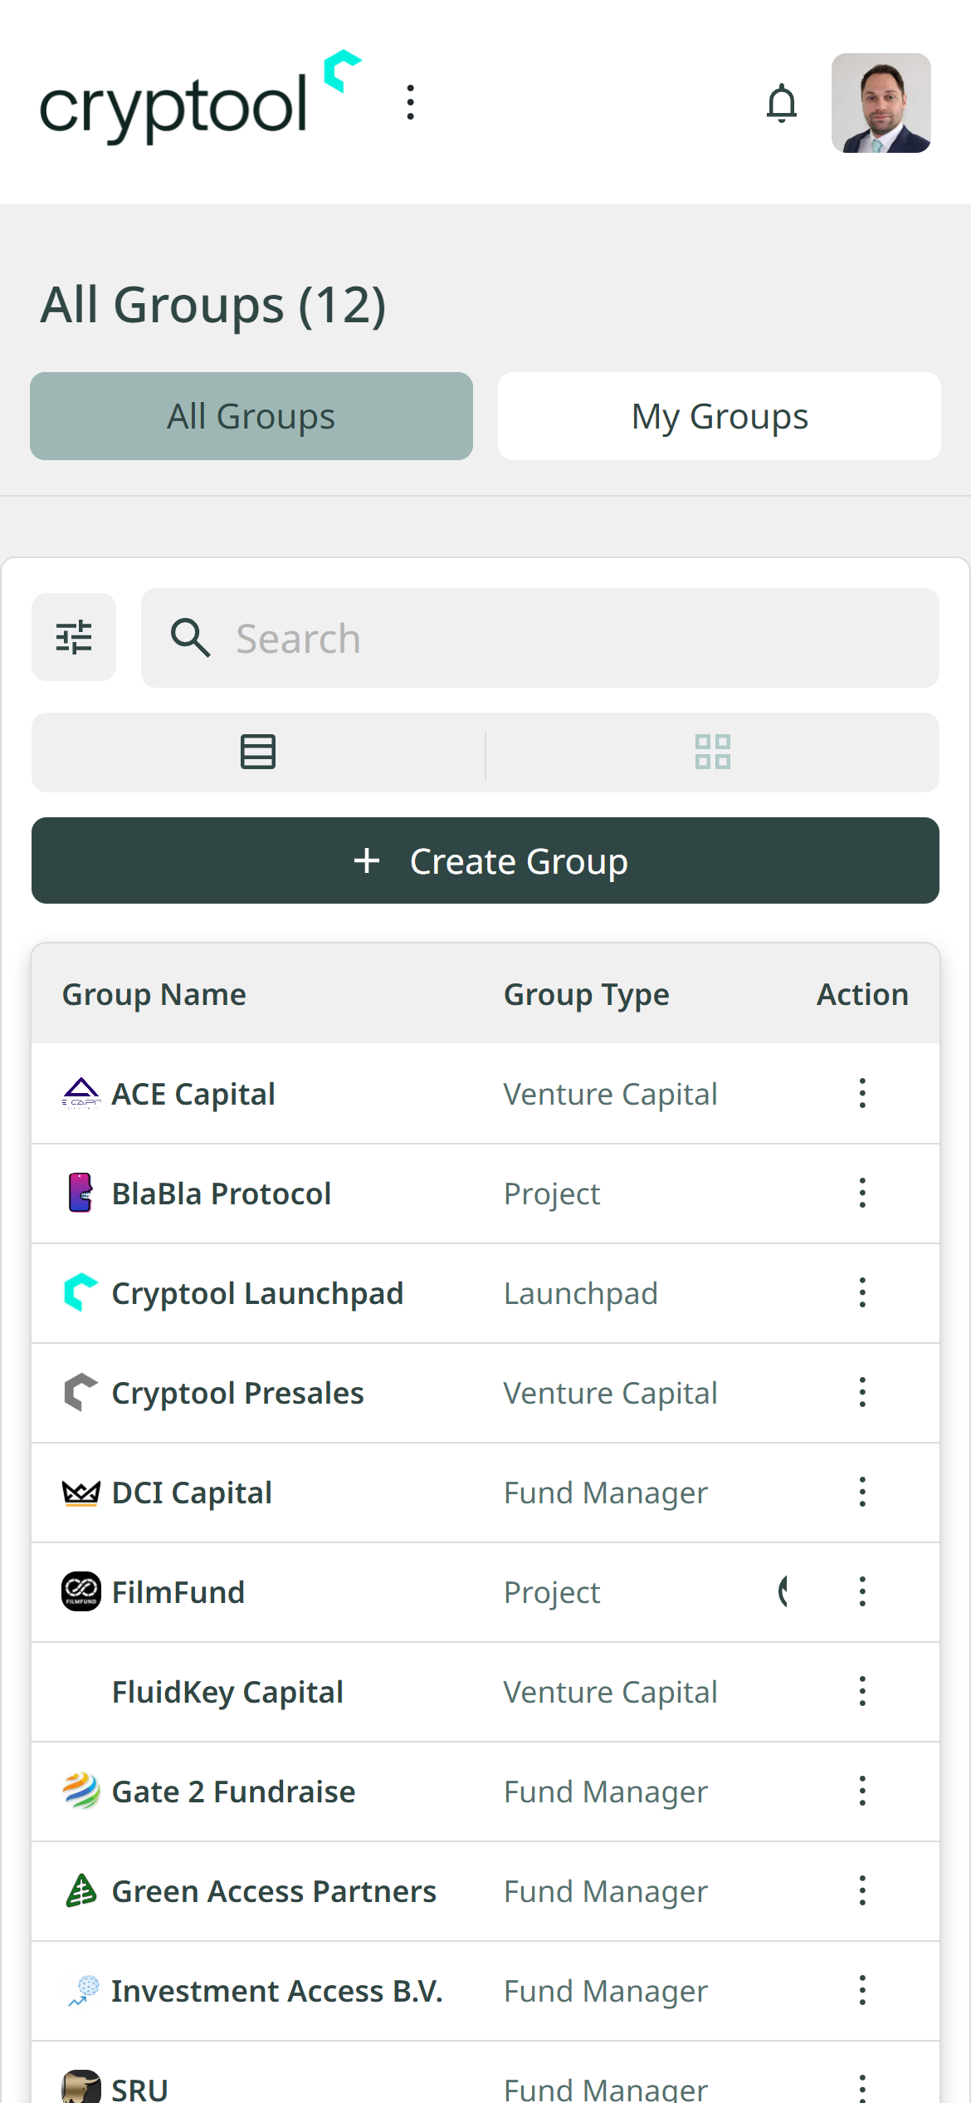
Task: Open the Gate 2 Fundraise group
Action: coord(233,1792)
